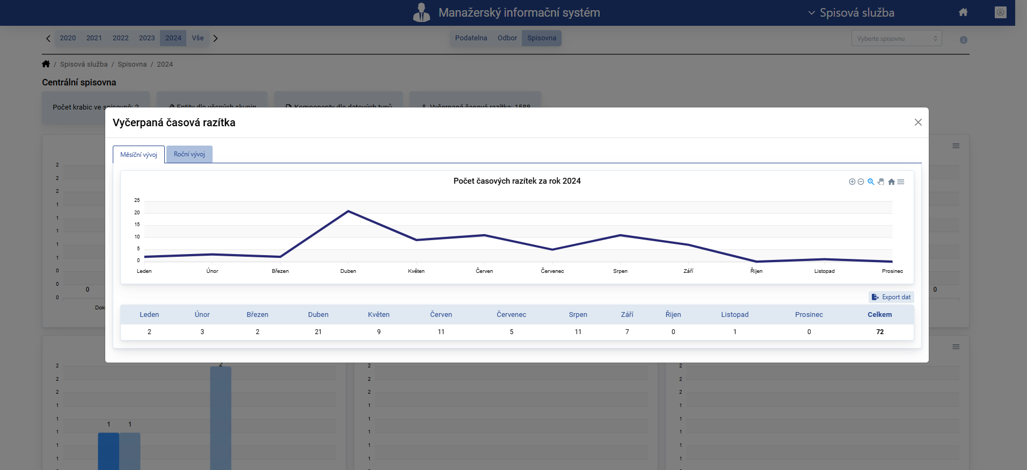
Task: Close the Vyčerpaná časová razítka dialog
Action: tap(918, 122)
